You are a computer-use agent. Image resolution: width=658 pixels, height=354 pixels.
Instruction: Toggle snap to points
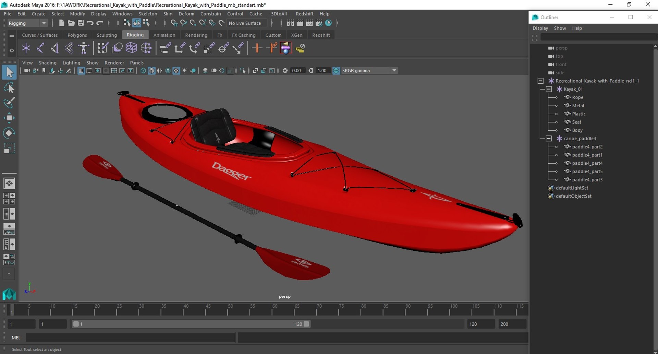[193, 23]
